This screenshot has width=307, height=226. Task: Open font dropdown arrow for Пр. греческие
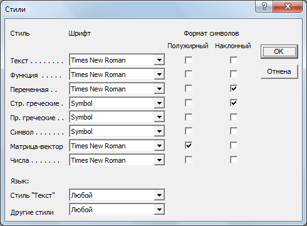coord(159,117)
